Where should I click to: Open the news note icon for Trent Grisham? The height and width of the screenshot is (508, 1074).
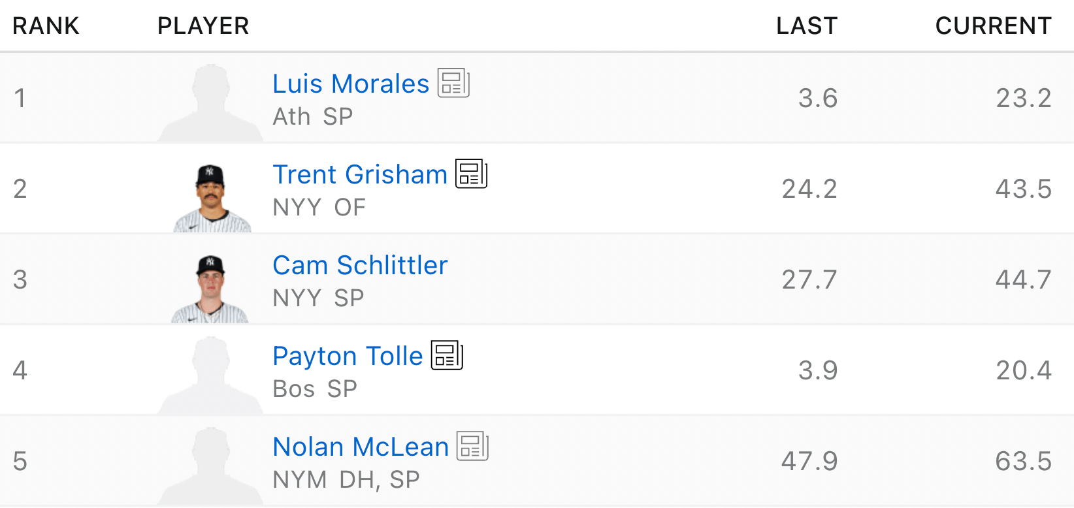point(471,174)
